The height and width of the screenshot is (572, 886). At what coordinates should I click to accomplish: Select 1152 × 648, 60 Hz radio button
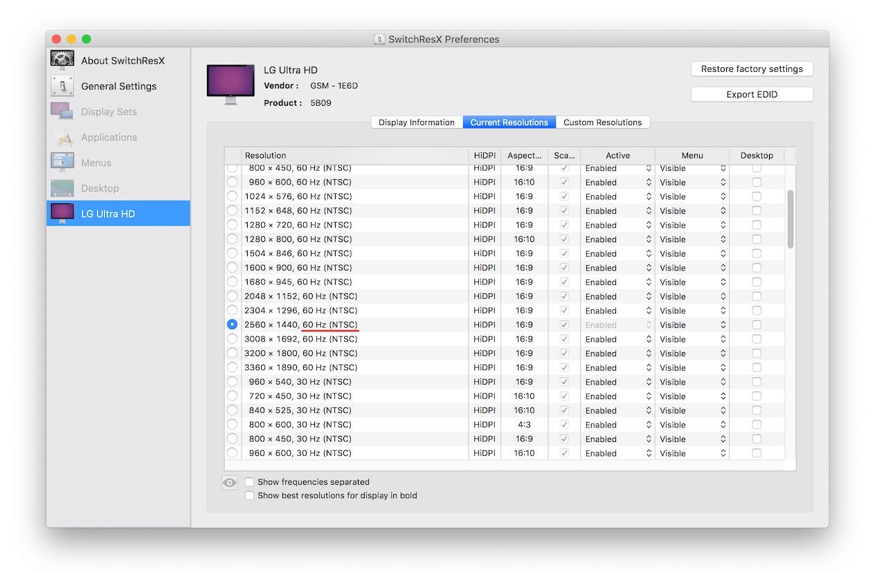click(x=232, y=210)
